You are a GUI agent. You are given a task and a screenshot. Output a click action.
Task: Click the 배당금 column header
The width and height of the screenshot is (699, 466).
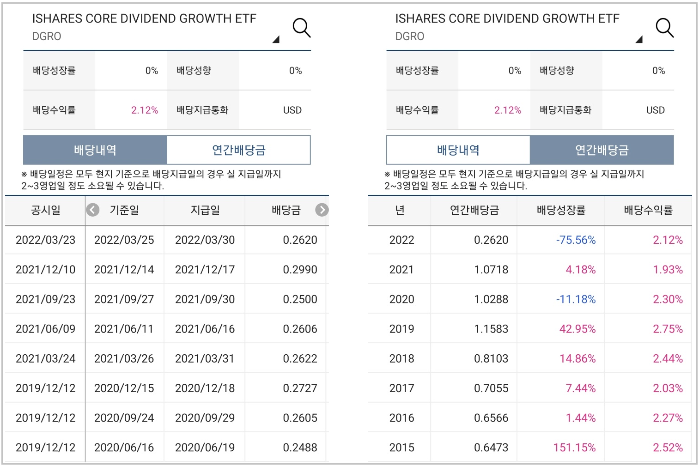[286, 211]
